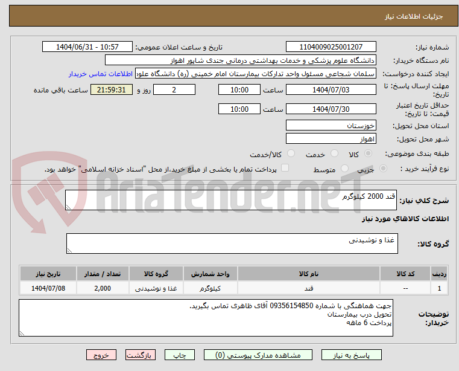Click the نام کالا column header
The image size is (459, 371).
pos(309,274)
